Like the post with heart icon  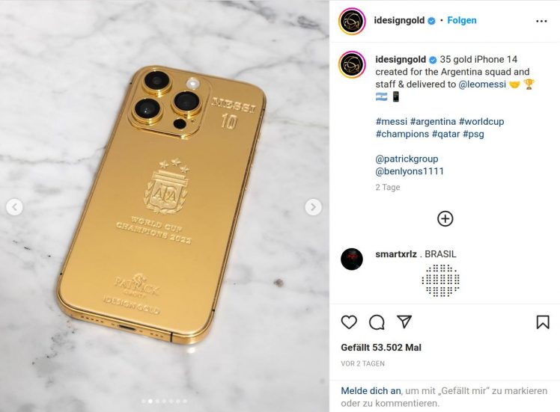(x=349, y=322)
